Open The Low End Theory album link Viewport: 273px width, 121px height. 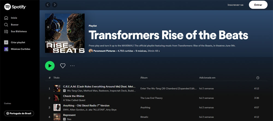click(151, 98)
